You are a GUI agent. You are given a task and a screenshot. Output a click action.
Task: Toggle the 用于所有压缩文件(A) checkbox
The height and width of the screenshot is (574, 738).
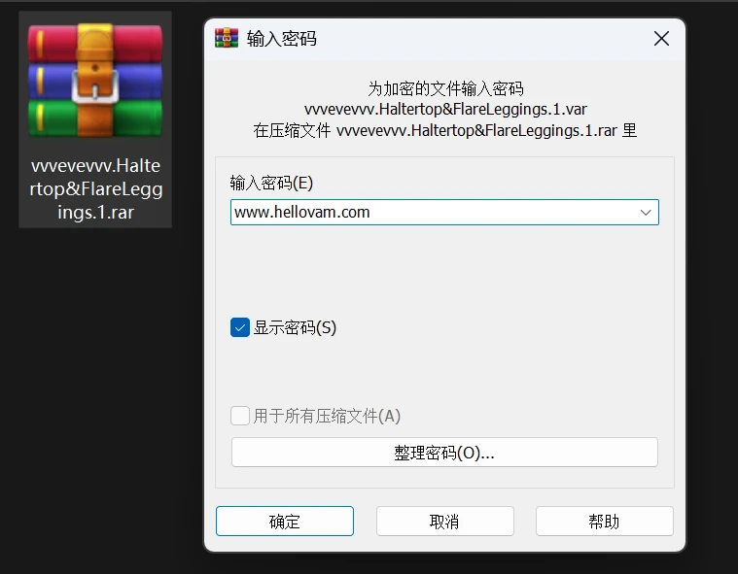tap(240, 416)
